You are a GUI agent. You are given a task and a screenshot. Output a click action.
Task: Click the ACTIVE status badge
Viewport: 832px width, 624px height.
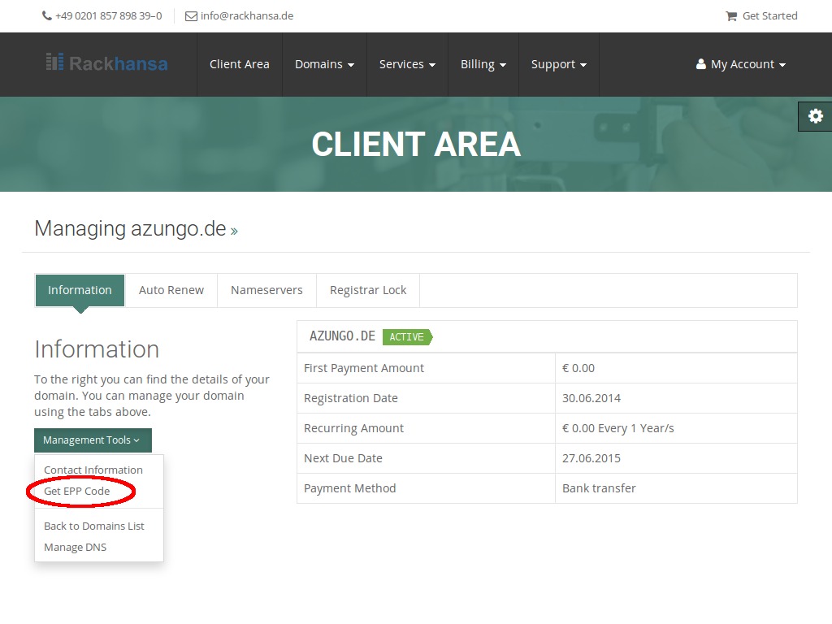click(407, 337)
